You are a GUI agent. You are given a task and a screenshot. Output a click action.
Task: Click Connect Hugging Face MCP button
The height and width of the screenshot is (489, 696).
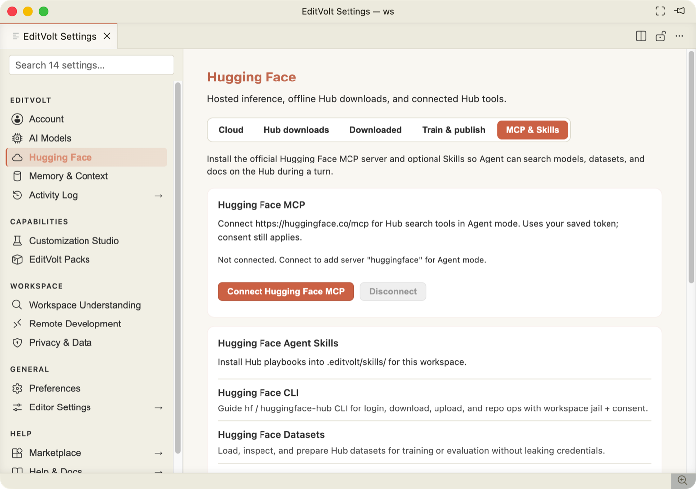(286, 292)
